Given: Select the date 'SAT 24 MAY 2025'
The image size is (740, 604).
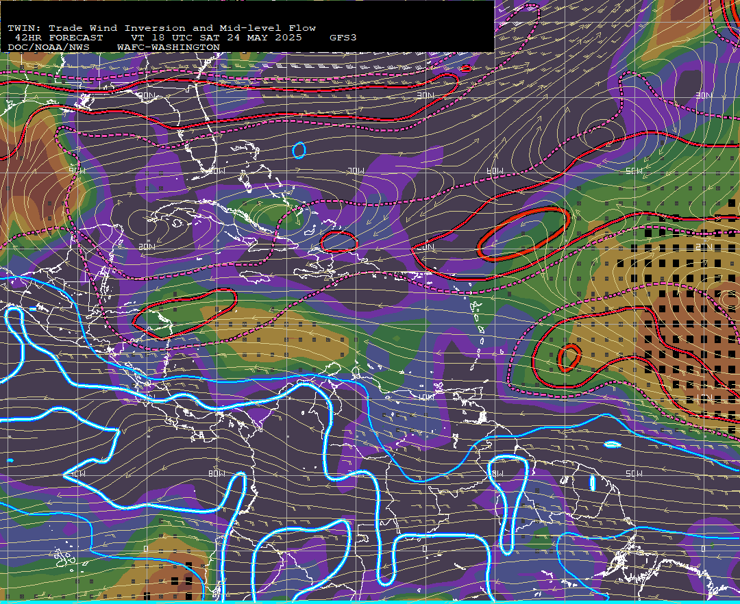Looking at the screenshot, I should click(x=251, y=38).
